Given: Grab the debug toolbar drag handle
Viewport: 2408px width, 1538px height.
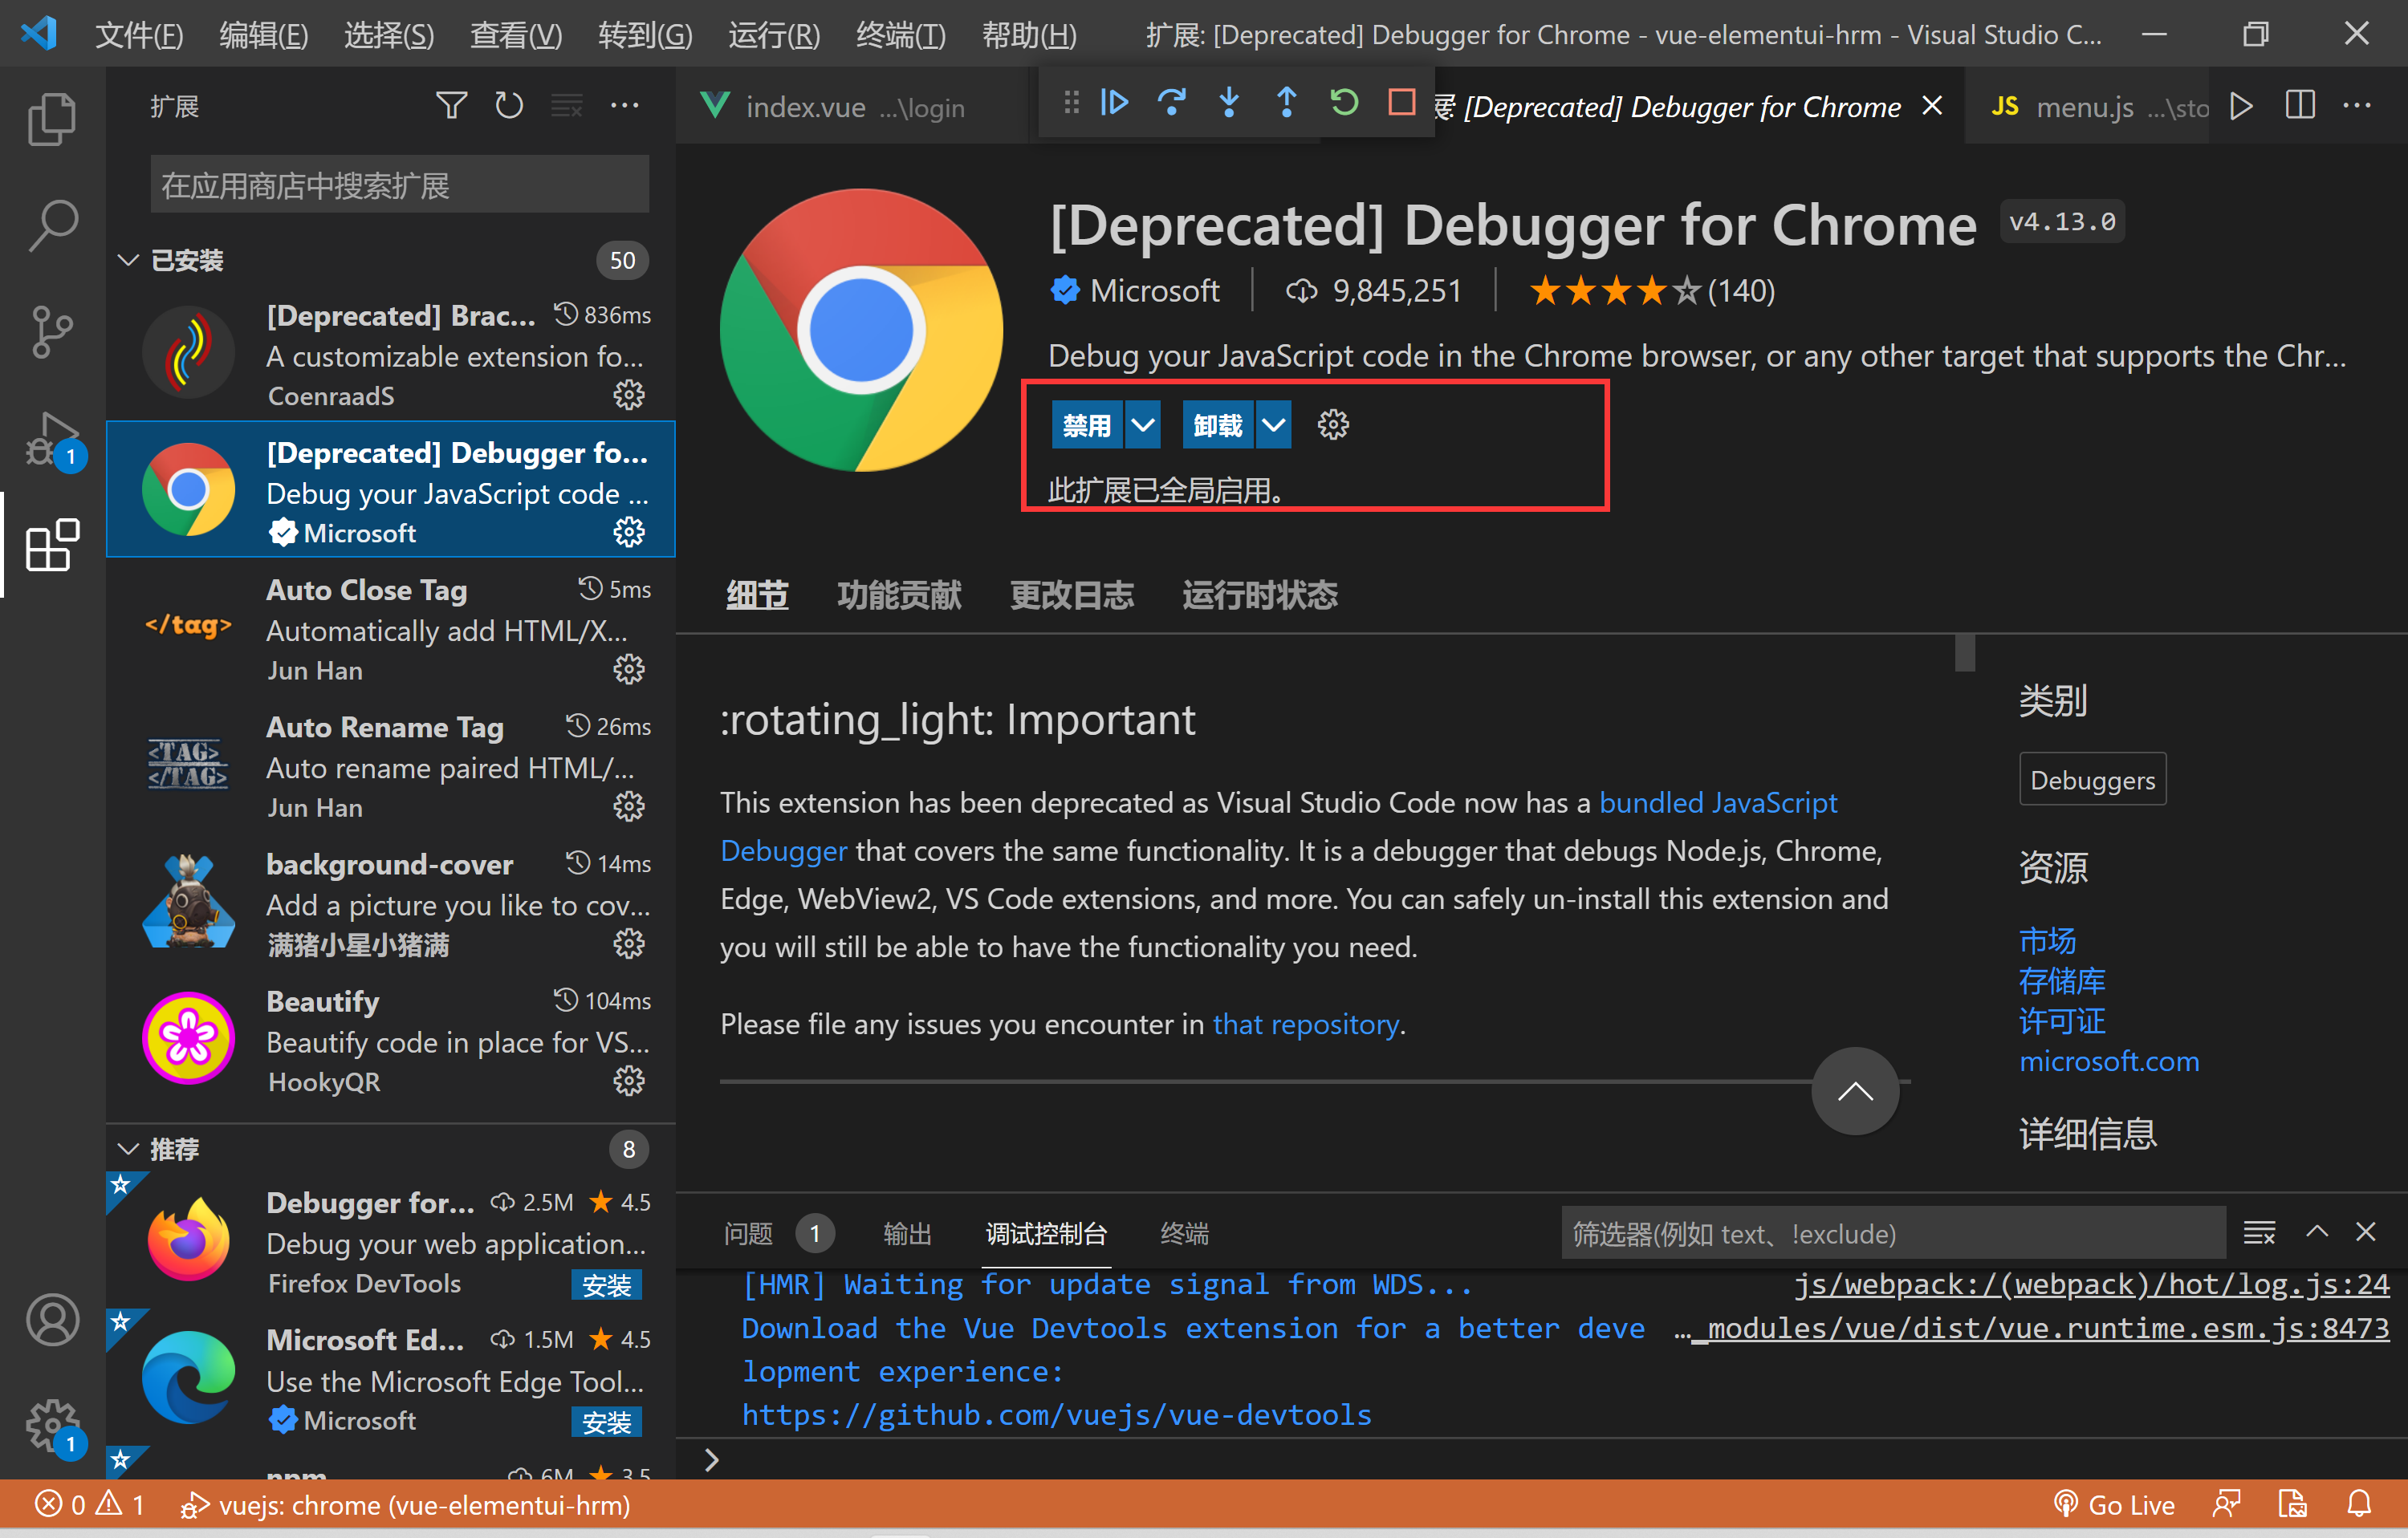Looking at the screenshot, I should pyautogui.click(x=1071, y=102).
